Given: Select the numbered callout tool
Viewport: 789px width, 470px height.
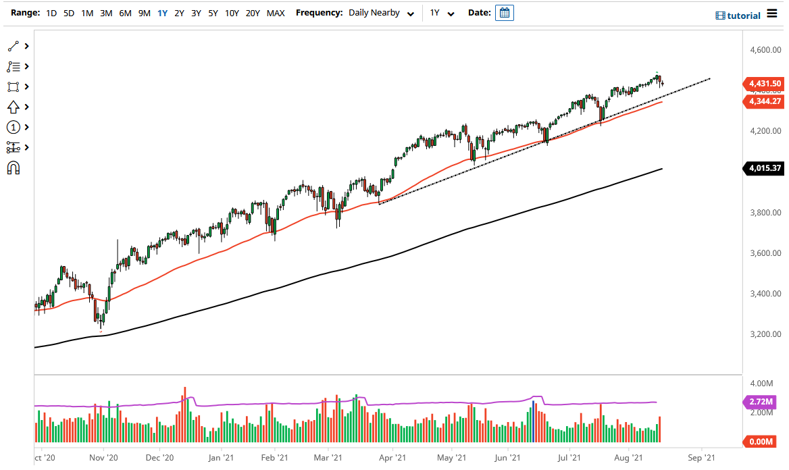Looking at the screenshot, I should coord(14,127).
